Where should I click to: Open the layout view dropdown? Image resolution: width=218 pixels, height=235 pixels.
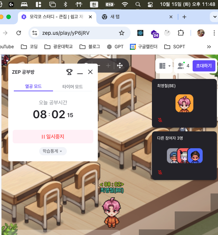tap(164, 66)
